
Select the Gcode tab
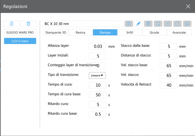[154, 32]
